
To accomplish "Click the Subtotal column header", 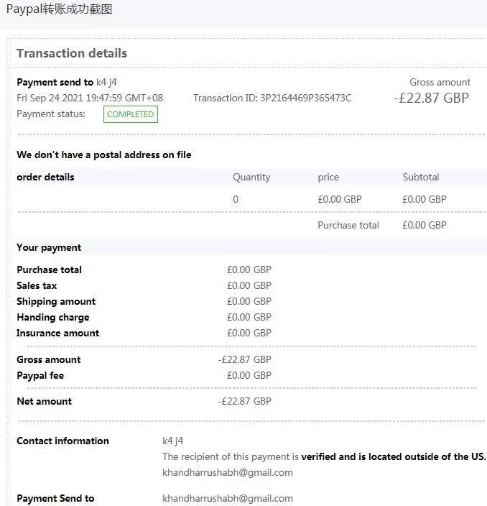I will tap(421, 177).
